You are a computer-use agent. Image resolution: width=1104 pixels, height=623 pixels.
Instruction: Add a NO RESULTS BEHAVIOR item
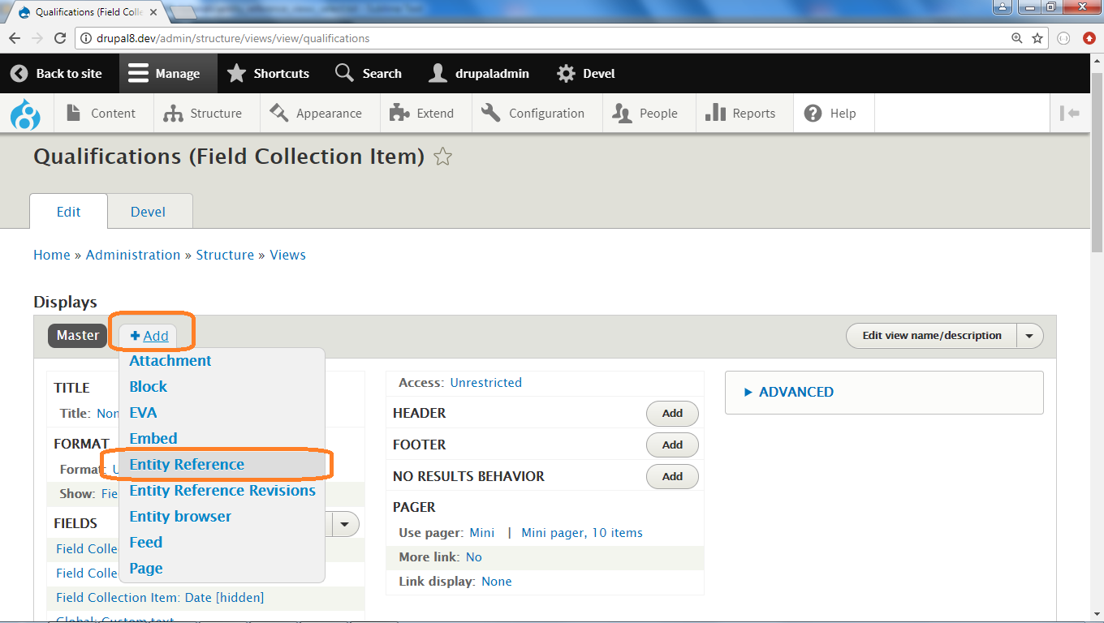pos(672,476)
